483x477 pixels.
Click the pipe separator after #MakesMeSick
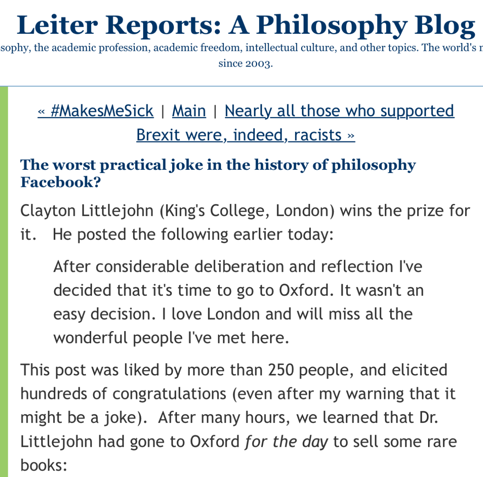click(163, 111)
